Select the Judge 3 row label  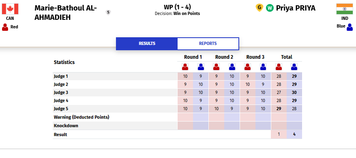[x=61, y=93]
